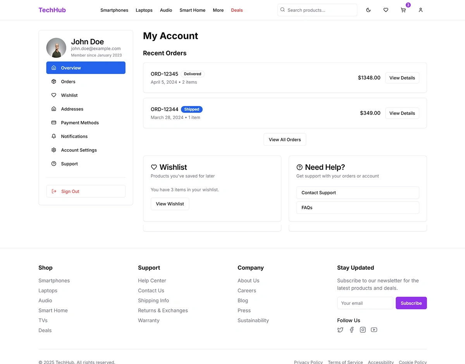Select Notifications in account sidebar

click(x=86, y=136)
